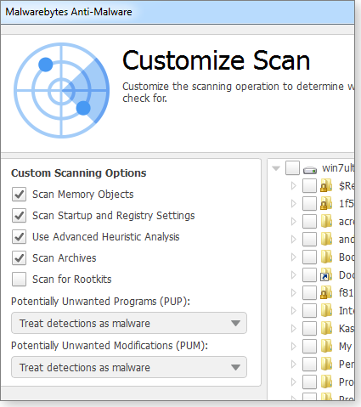
Task: Select the win7ult drive label
Action: [338, 168]
